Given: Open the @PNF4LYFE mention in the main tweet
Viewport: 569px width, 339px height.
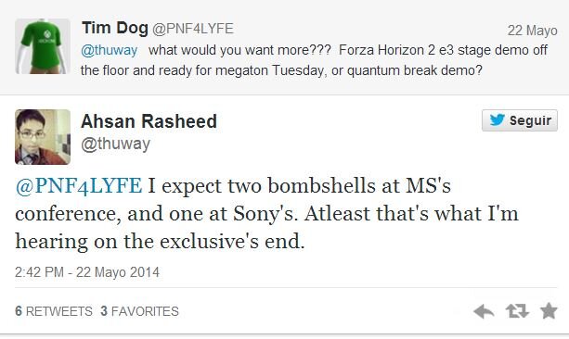Looking at the screenshot, I should point(79,186).
